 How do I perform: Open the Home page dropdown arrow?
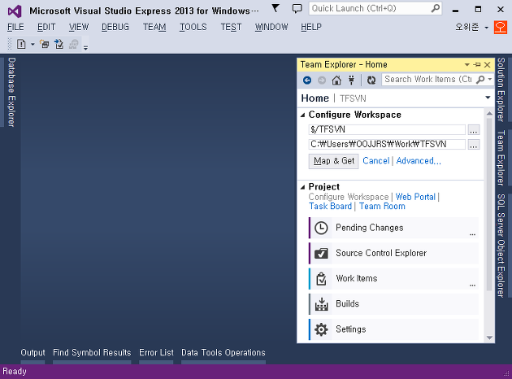pos(488,98)
